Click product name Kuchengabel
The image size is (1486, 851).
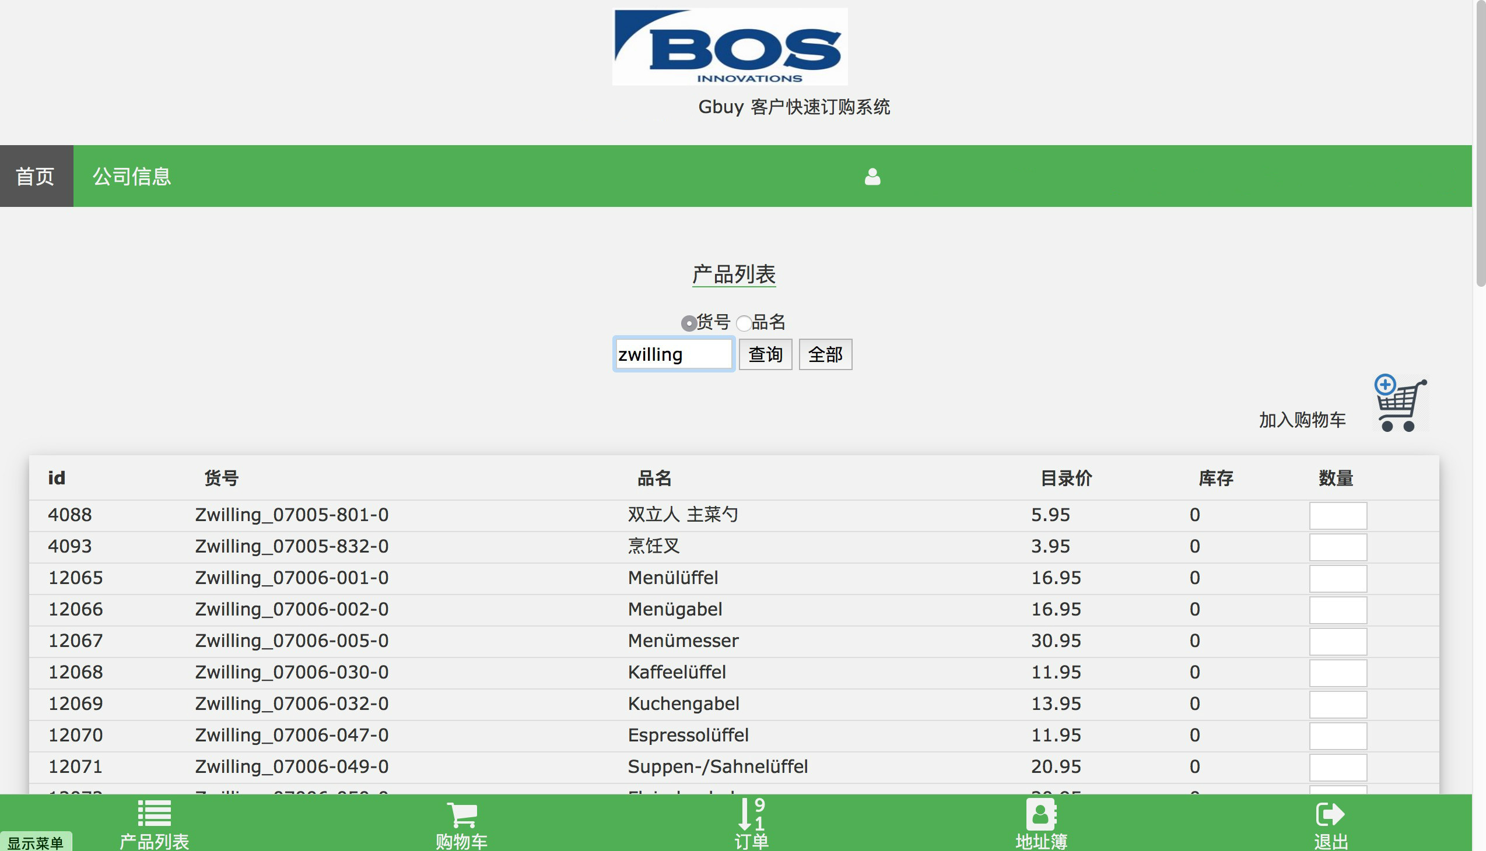point(683,704)
